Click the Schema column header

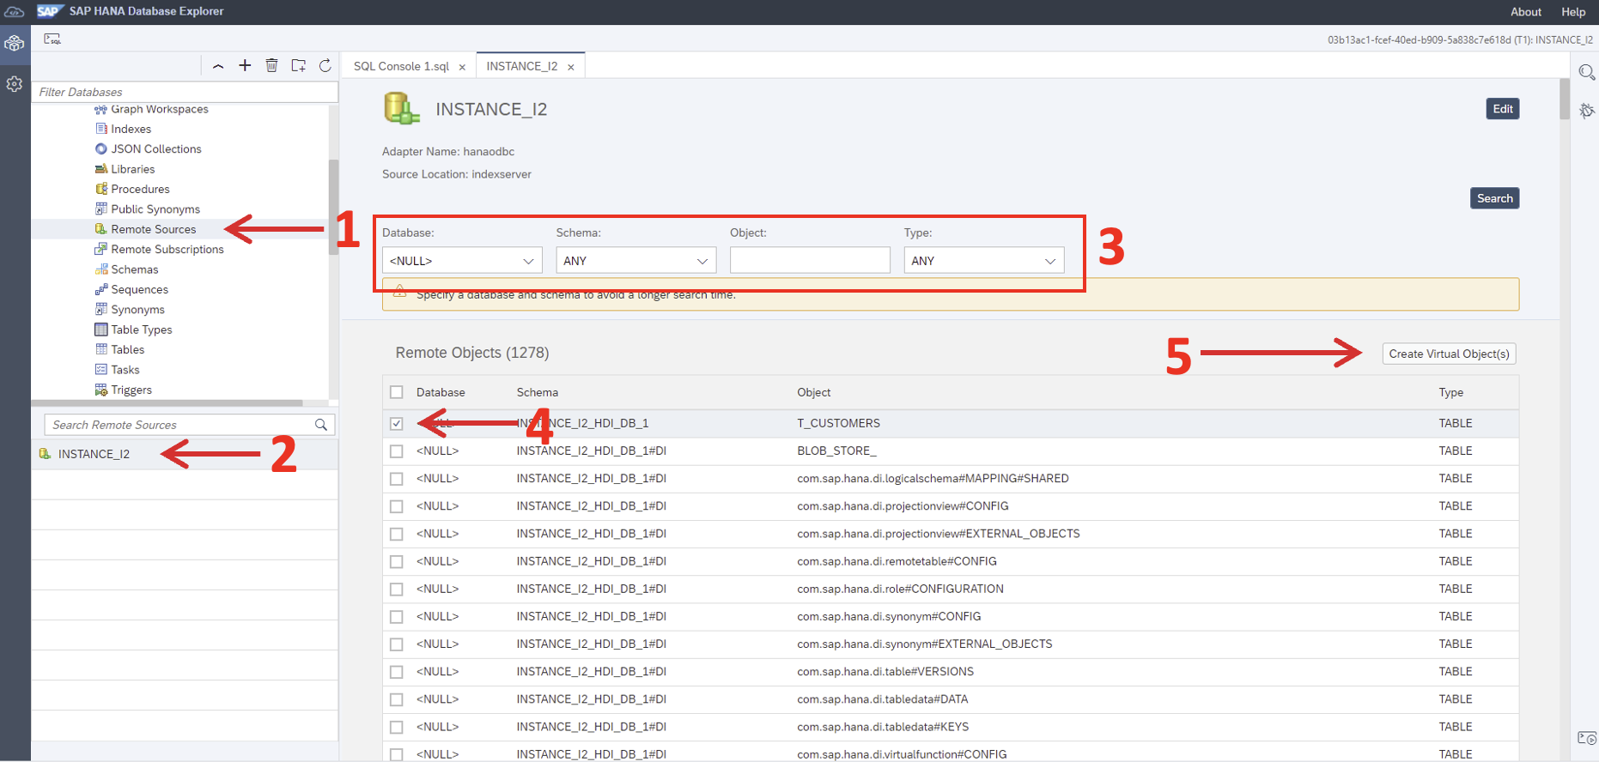coord(537,392)
